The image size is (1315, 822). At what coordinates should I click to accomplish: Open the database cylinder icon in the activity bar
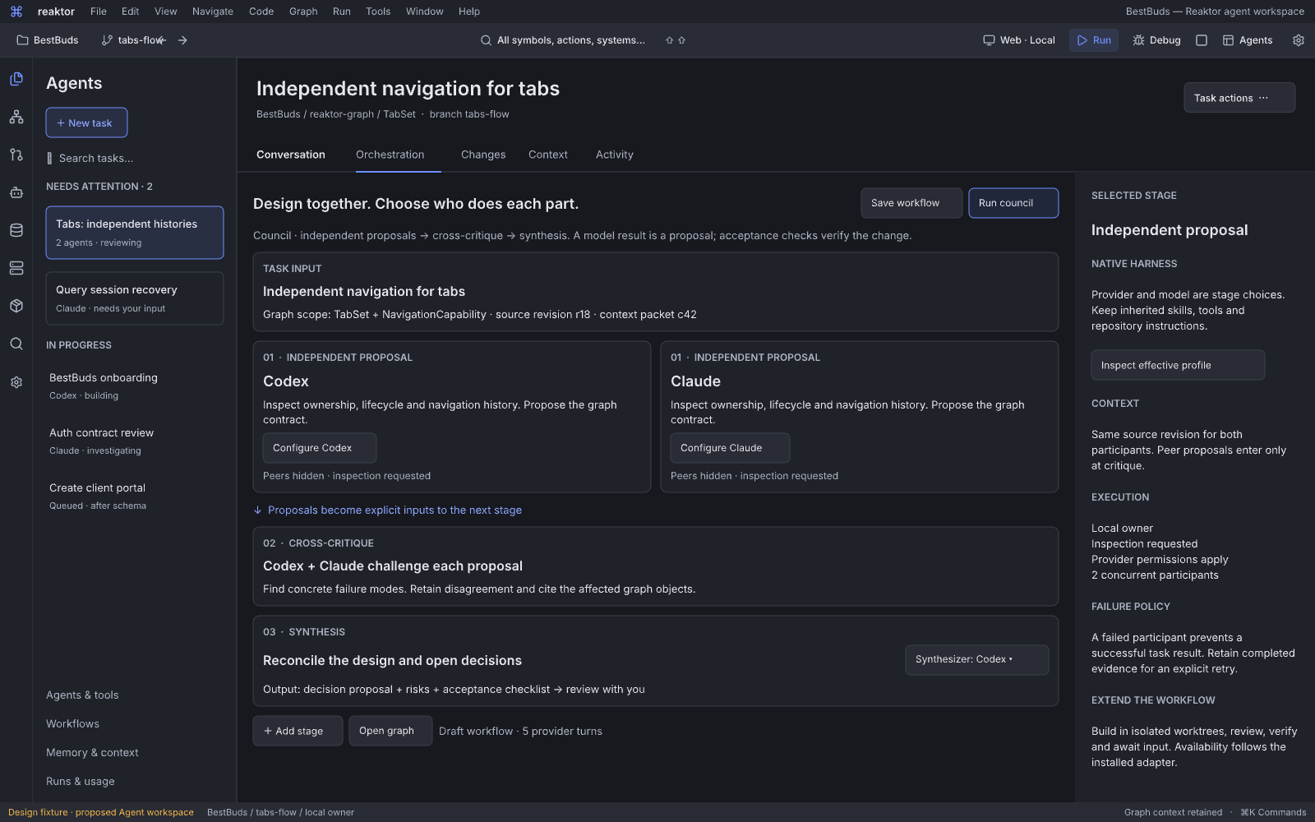pyautogui.click(x=16, y=230)
